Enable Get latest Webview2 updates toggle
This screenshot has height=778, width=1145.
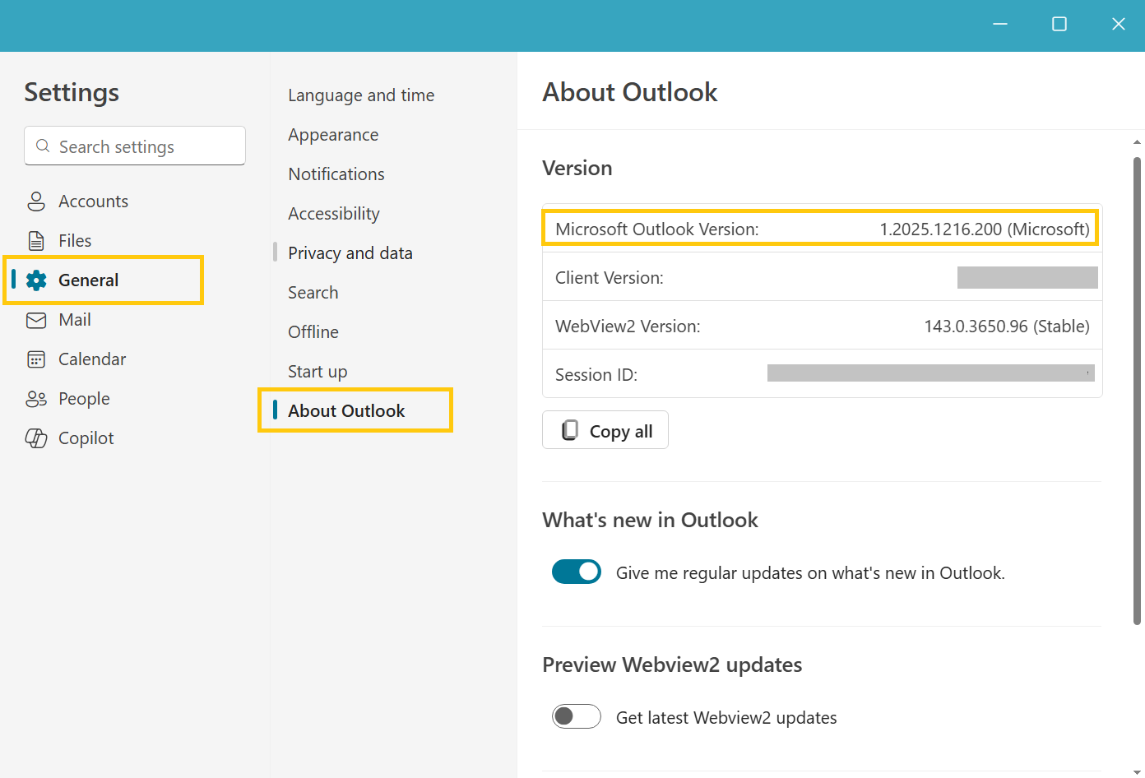click(x=577, y=716)
